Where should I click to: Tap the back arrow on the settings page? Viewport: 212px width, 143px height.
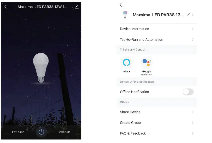(x=121, y=5)
